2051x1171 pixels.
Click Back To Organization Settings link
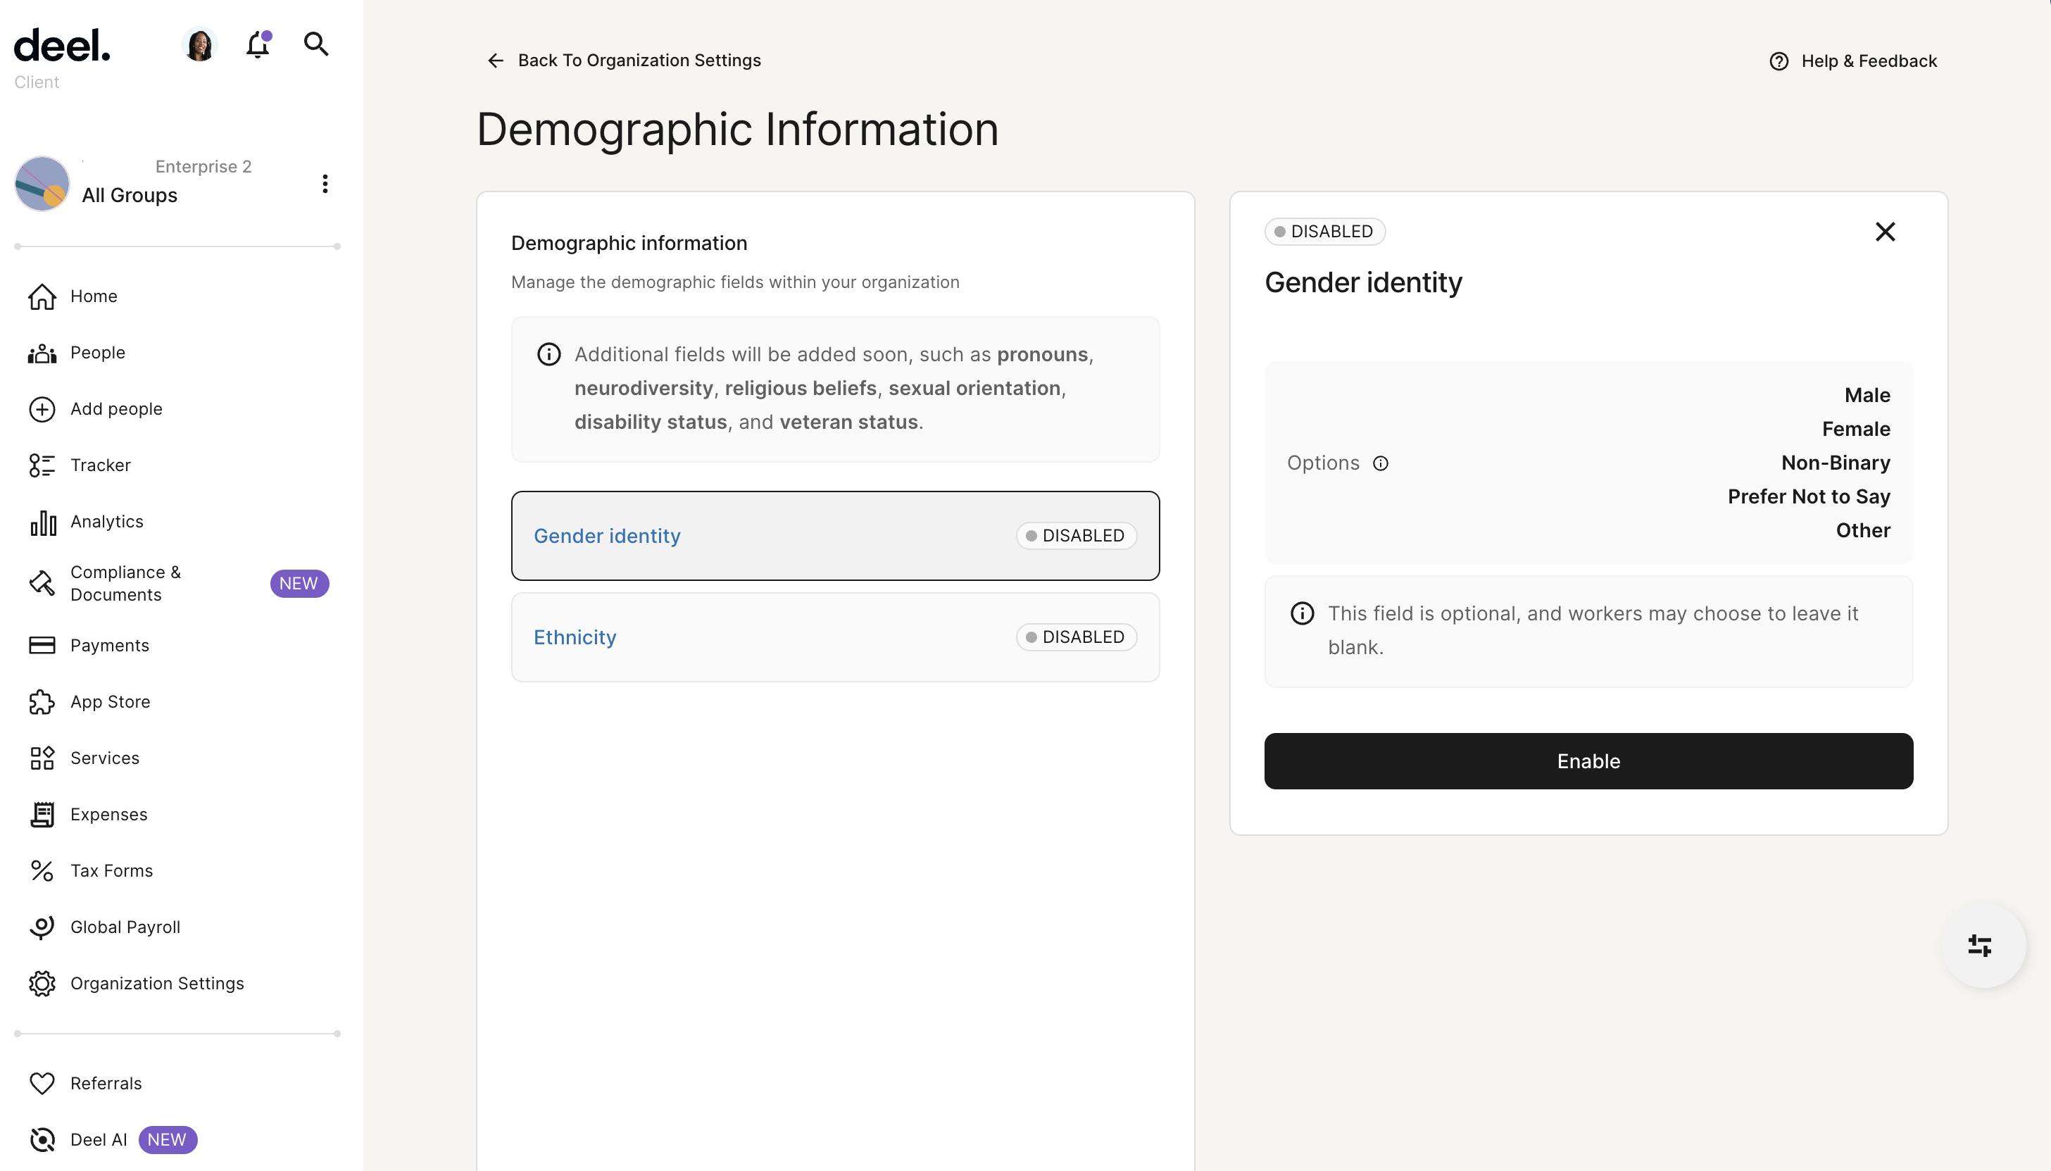pyautogui.click(x=639, y=60)
